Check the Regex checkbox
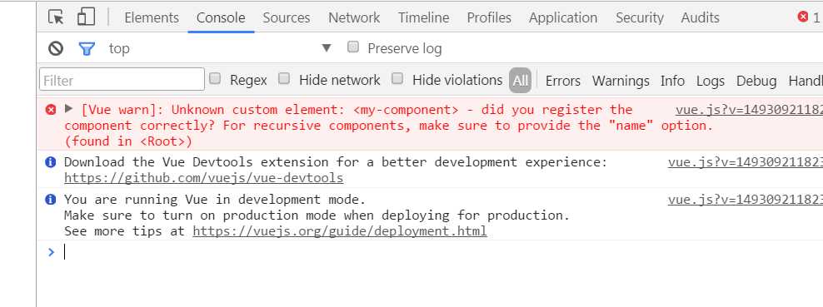823x307 pixels. 215,79
